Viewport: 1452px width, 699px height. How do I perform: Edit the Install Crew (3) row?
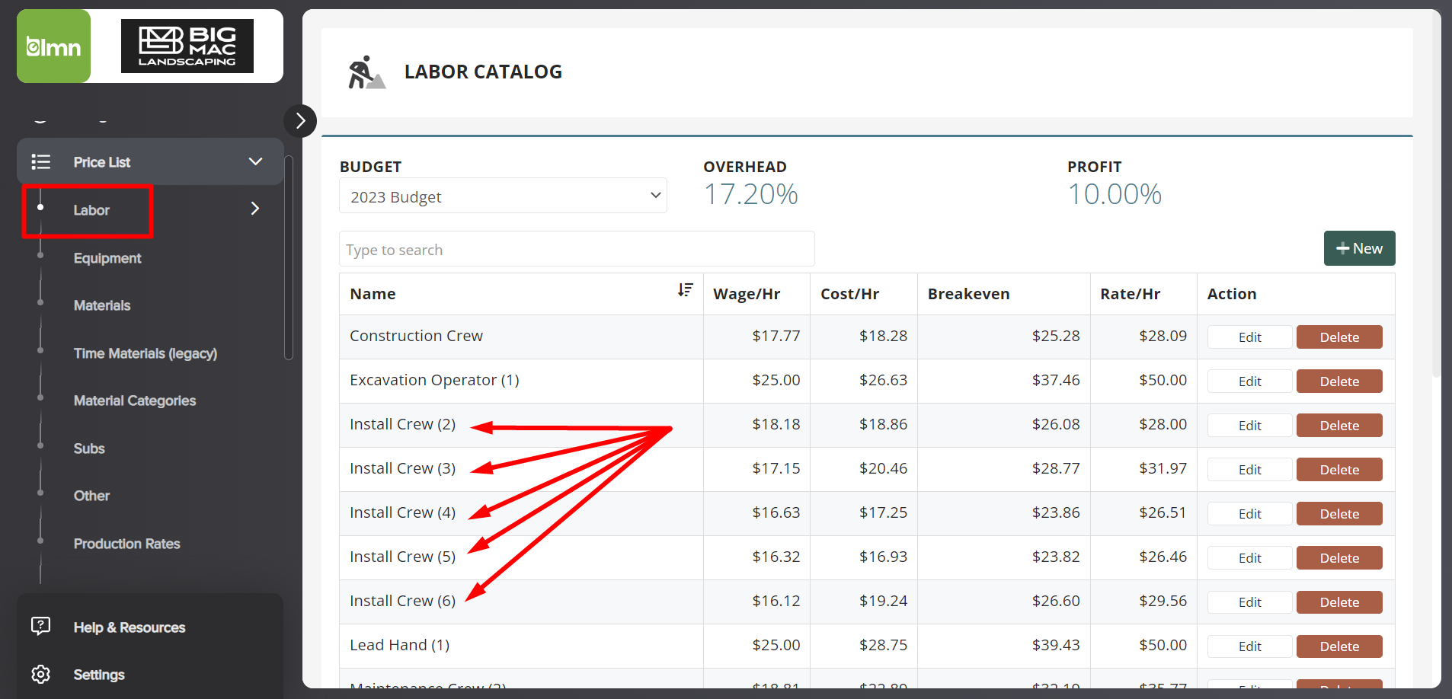(x=1249, y=470)
